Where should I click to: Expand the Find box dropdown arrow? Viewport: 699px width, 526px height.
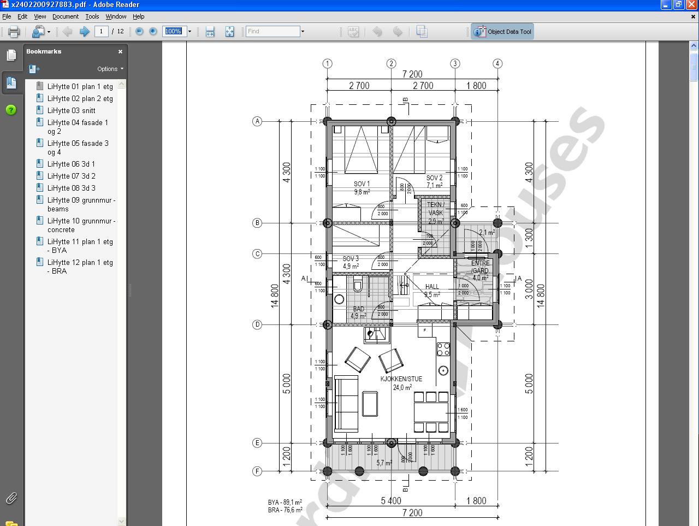pyautogui.click(x=303, y=32)
